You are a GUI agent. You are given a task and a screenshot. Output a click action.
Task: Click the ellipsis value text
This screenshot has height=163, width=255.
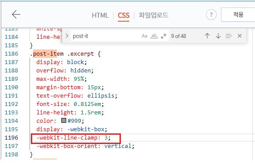click(x=101, y=95)
